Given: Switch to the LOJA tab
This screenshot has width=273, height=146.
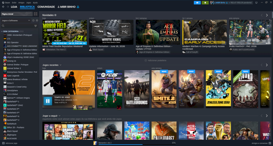Looking at the screenshot, I should [14, 7].
